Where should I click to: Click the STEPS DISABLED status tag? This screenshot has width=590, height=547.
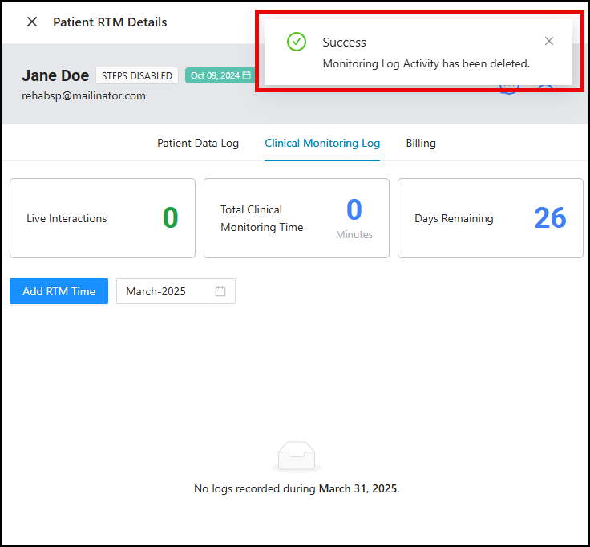137,75
